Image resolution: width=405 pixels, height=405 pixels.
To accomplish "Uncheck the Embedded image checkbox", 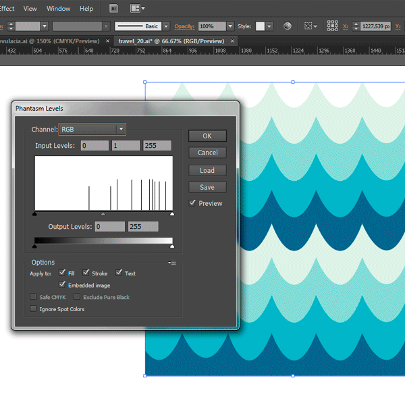I will click(62, 284).
